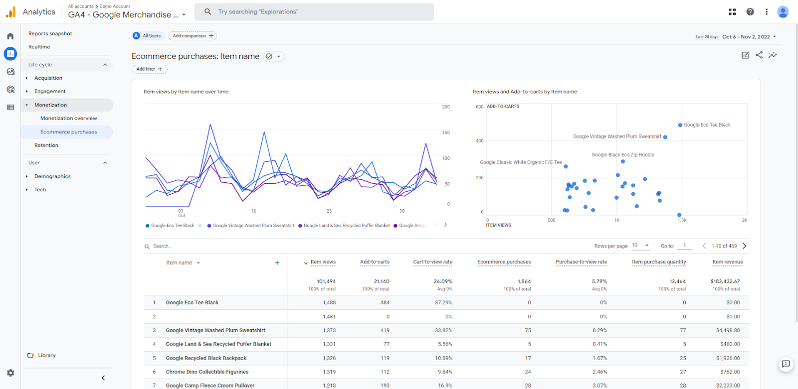Open the GA4 property selector dropdown

point(127,14)
